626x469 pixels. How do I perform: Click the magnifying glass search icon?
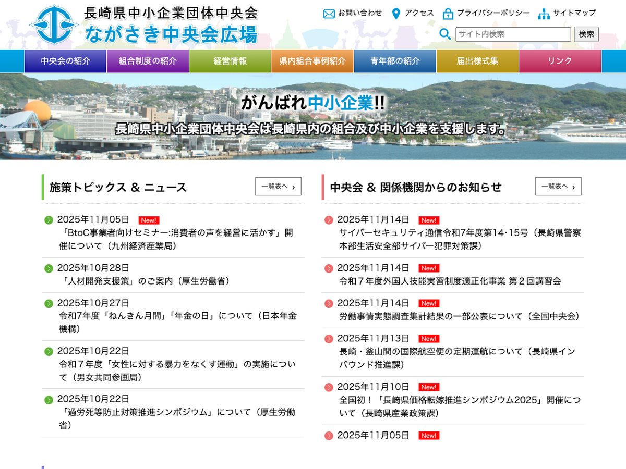[445, 34]
